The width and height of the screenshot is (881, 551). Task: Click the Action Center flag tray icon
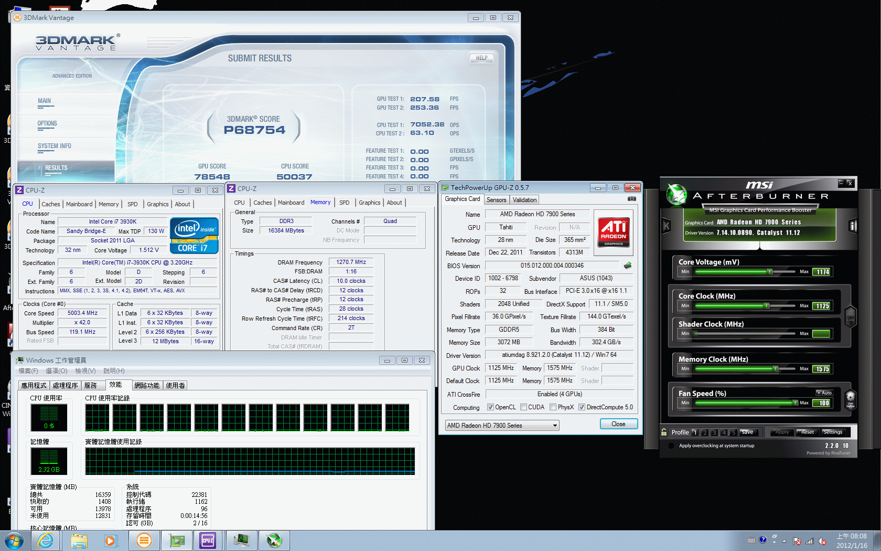pos(797,542)
